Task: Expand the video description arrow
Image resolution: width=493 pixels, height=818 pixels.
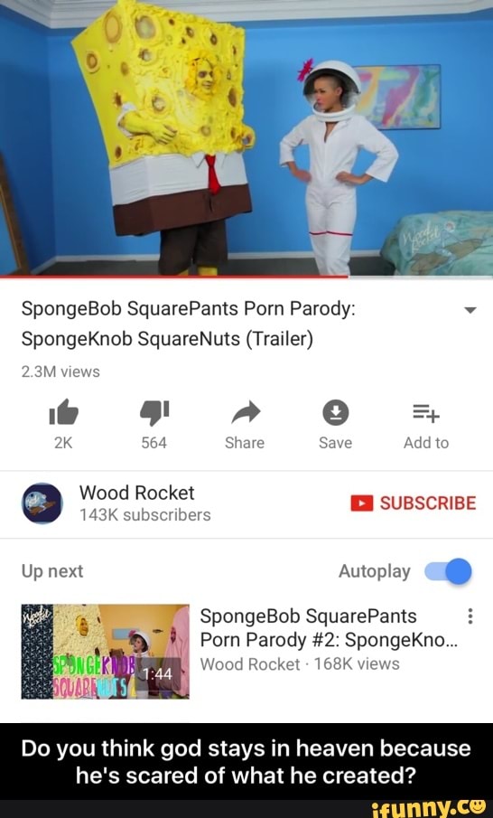Action: click(x=470, y=310)
